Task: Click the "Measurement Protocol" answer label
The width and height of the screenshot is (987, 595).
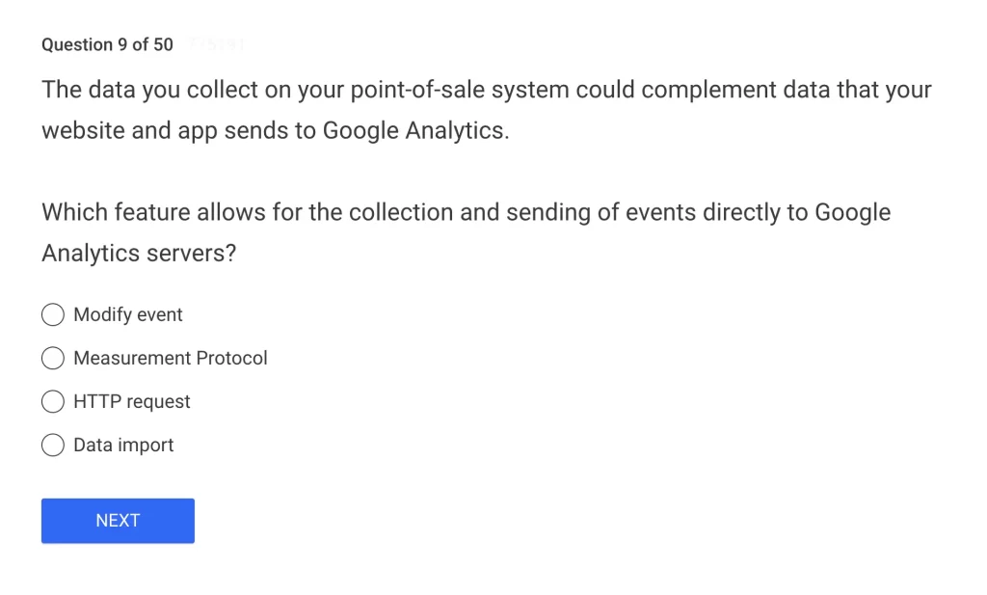Action: click(171, 358)
